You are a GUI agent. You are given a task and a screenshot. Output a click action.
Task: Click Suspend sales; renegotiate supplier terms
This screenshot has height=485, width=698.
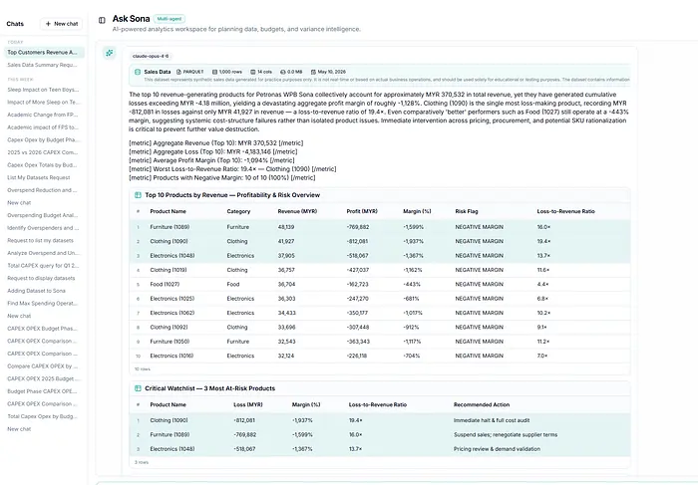(506, 435)
